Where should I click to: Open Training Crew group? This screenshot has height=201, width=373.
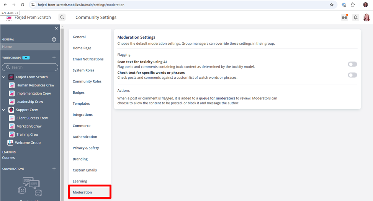point(27,134)
